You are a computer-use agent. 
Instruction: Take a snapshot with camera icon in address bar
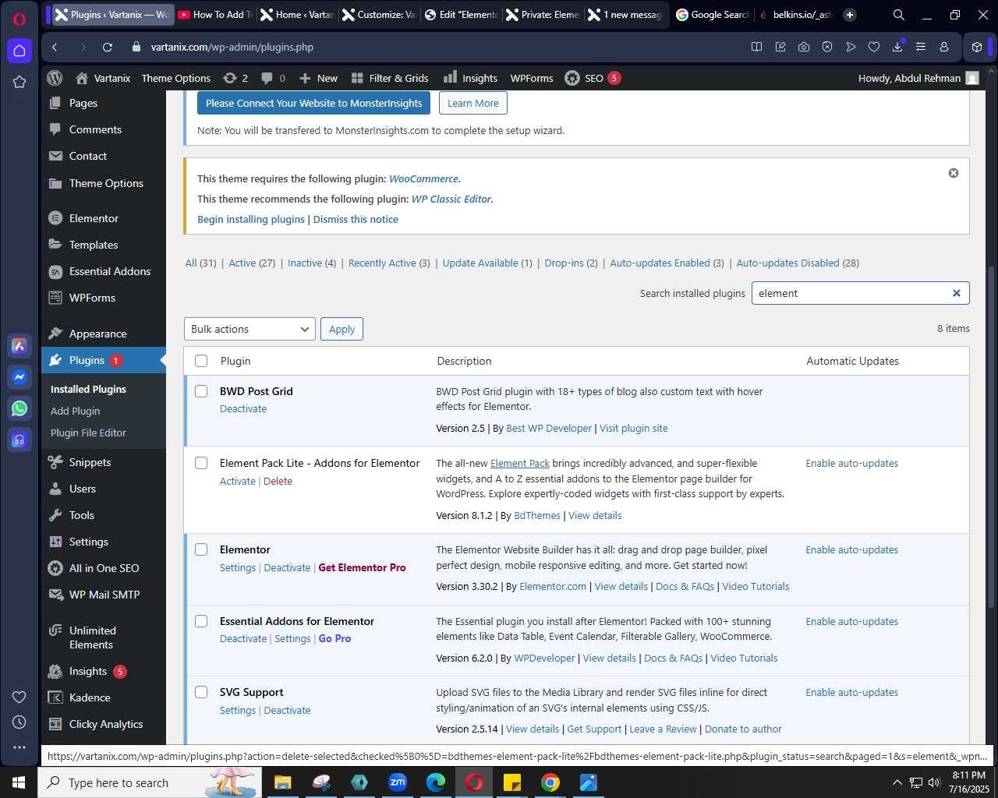pos(804,47)
